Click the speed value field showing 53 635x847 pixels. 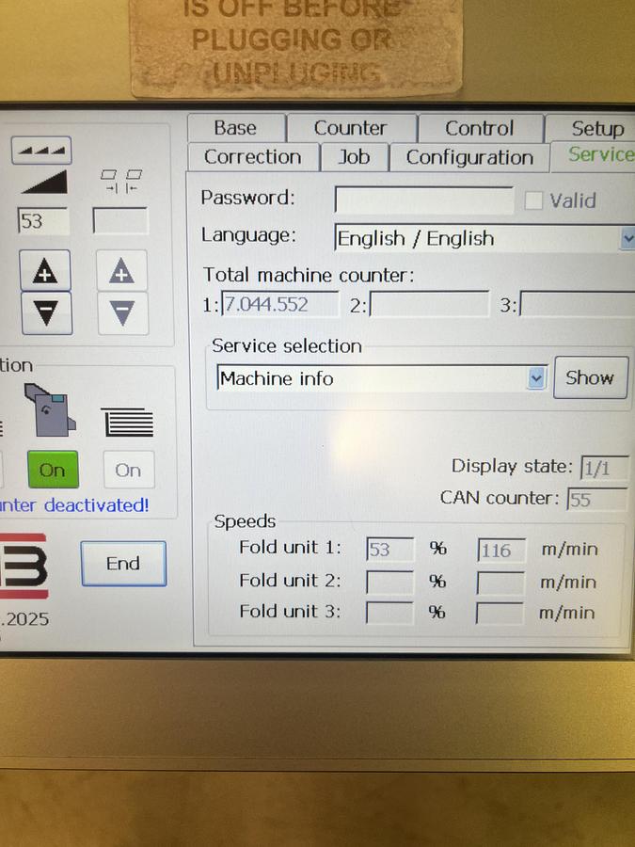point(42,221)
